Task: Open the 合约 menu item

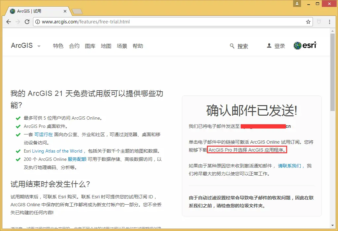Action: 74,46
